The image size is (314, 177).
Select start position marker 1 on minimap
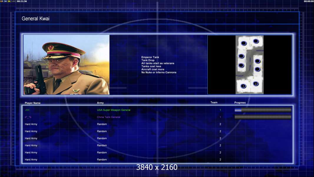[x=243, y=86]
